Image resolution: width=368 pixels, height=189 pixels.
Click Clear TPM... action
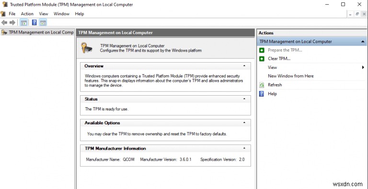[x=279, y=59]
